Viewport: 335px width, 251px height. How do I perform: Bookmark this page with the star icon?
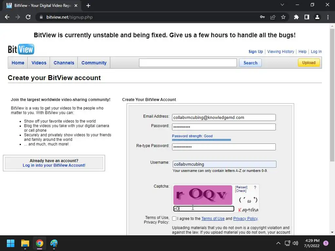click(x=283, y=17)
